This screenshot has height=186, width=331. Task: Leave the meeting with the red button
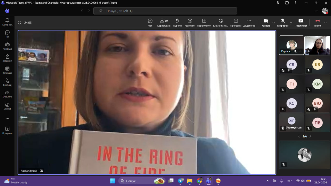point(318,22)
